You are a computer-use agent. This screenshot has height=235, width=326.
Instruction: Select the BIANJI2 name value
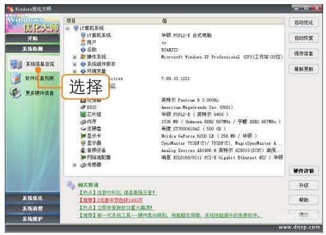click(x=170, y=50)
